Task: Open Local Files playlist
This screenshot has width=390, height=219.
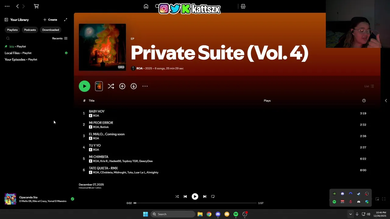Action: tap(18, 53)
